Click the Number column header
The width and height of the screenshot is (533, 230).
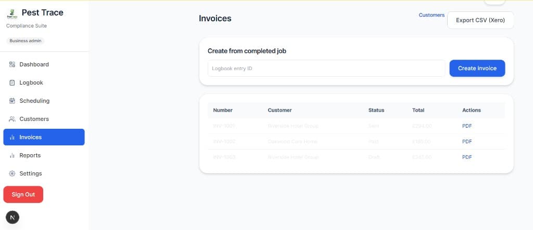click(223, 110)
